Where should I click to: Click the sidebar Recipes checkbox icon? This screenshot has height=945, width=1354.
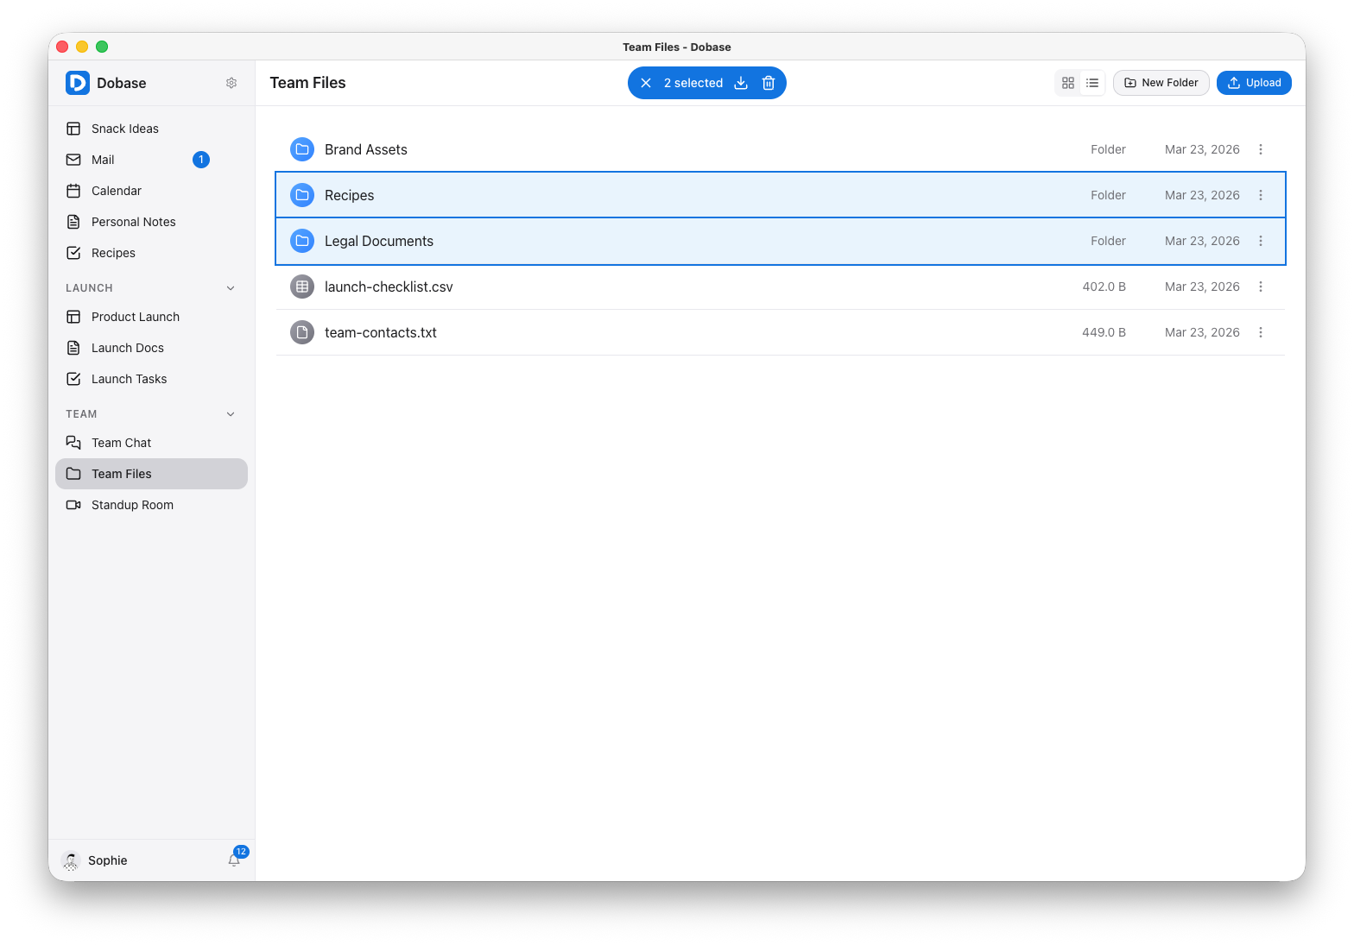click(x=73, y=253)
